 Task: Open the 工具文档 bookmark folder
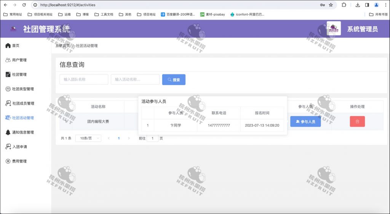[104, 14]
